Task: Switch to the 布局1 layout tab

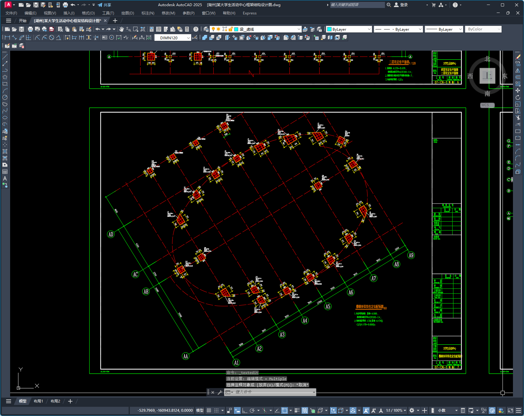Action: coord(38,401)
